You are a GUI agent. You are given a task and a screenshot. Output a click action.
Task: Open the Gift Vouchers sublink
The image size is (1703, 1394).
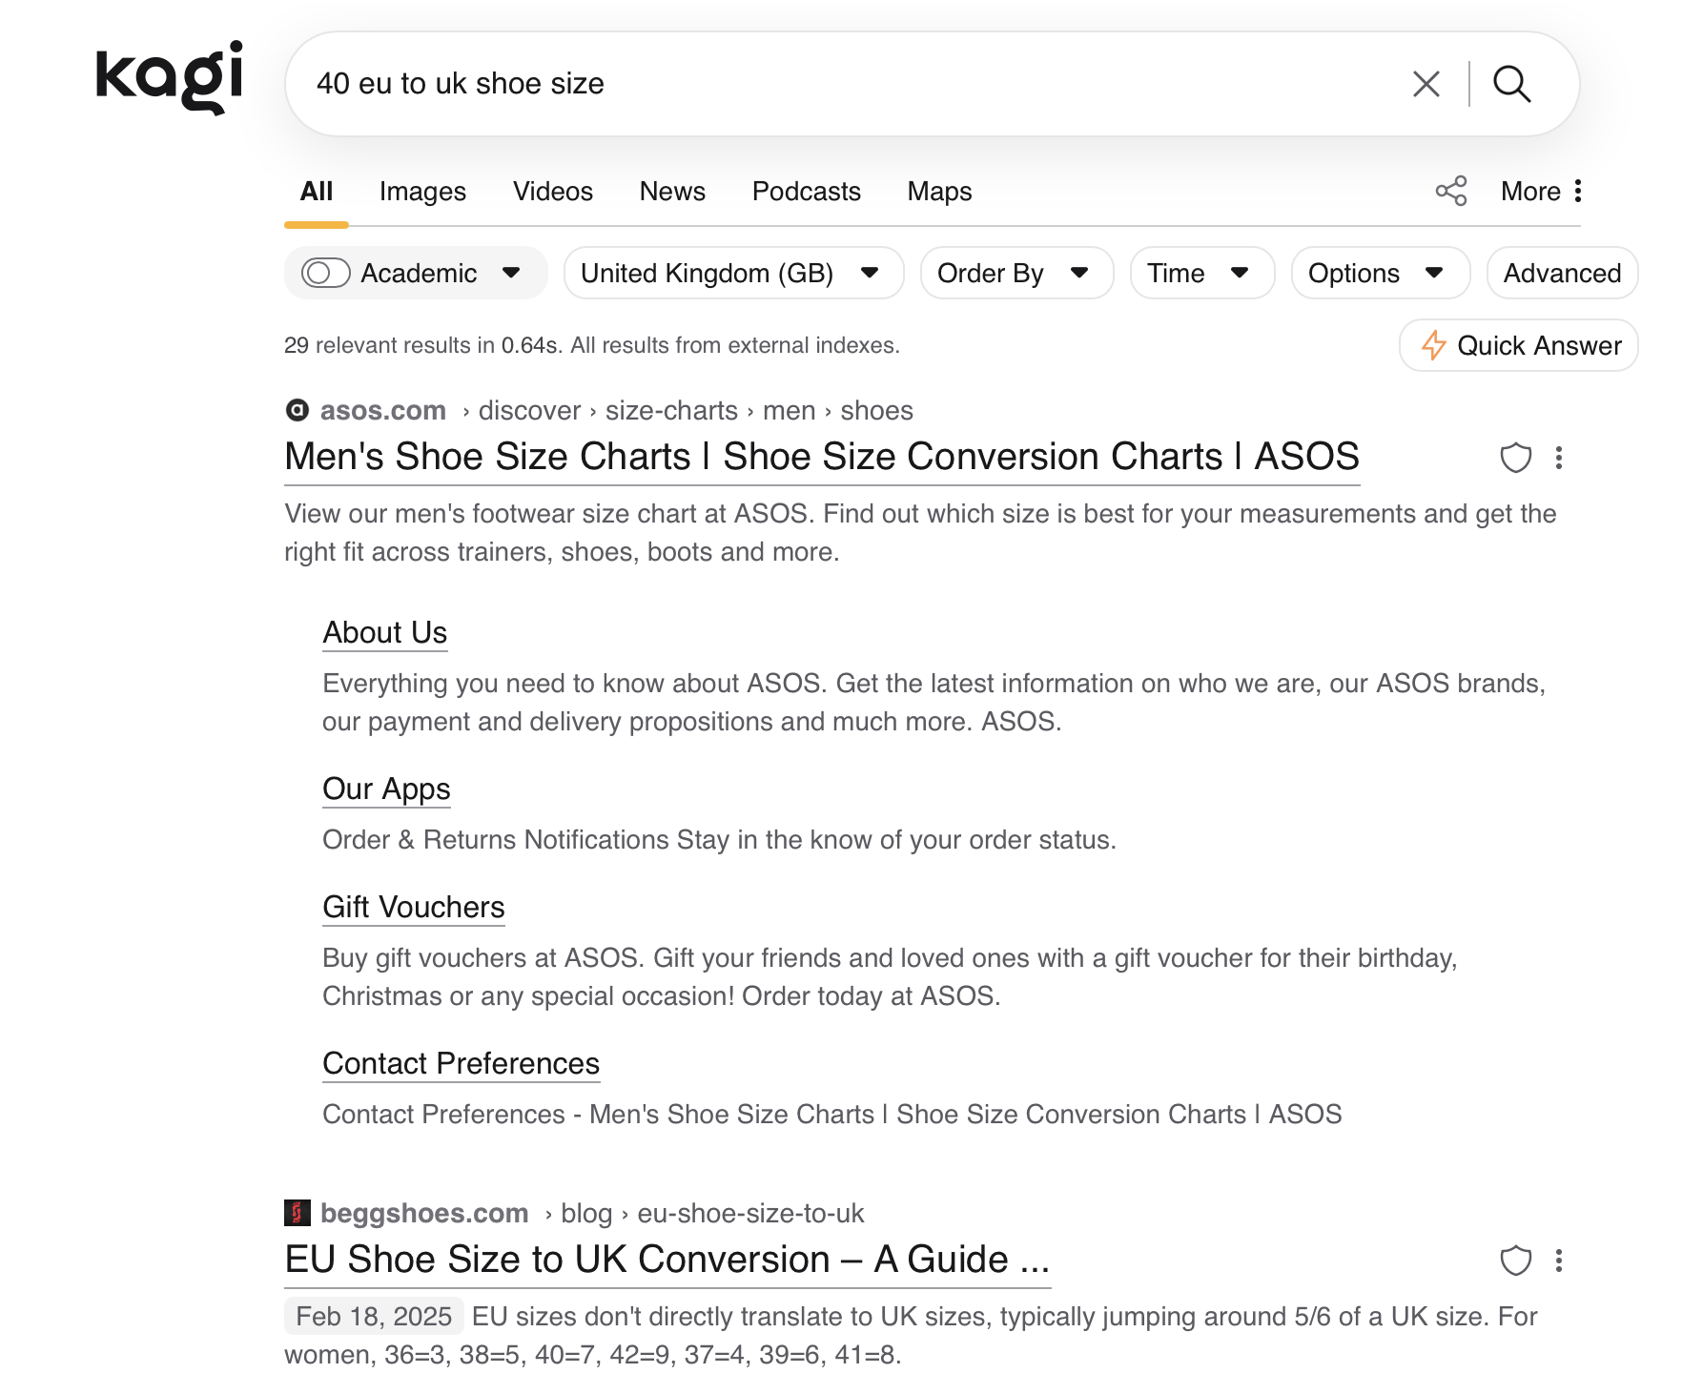click(413, 907)
